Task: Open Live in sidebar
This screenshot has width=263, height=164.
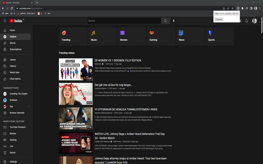Action: (16, 146)
